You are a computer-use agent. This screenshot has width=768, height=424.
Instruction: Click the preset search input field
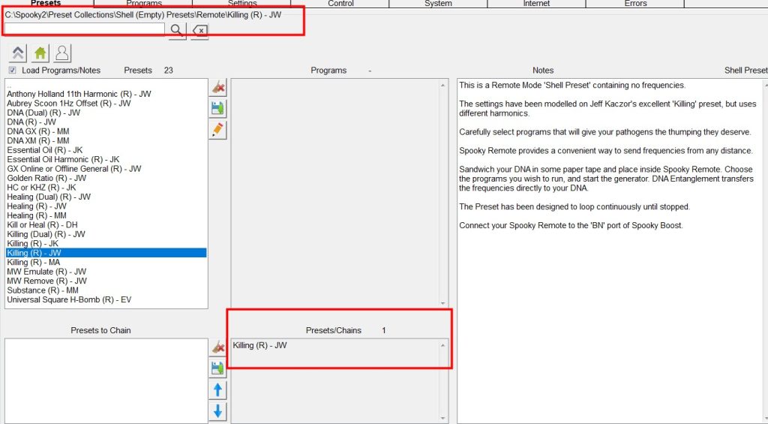(84, 29)
